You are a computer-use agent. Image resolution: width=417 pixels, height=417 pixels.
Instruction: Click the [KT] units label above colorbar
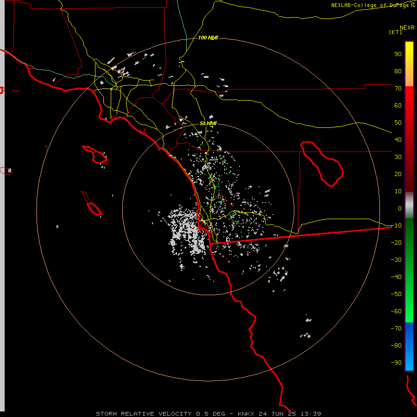(x=396, y=32)
